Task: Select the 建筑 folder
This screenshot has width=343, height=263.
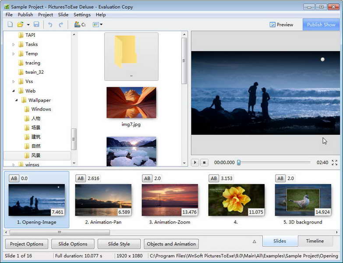Action: (x=32, y=137)
